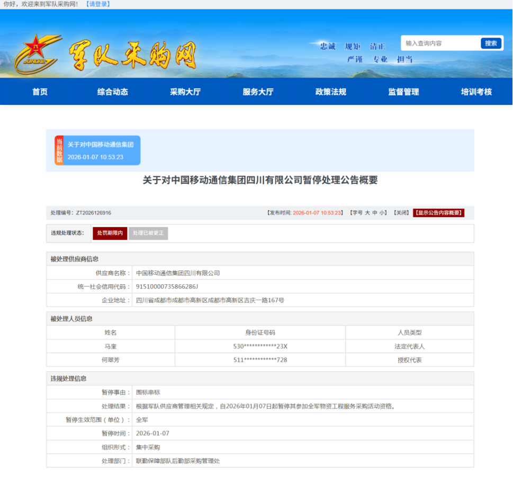This screenshot has height=477, width=513.
Task: Click the 集中采购 value
Action: pos(148,447)
